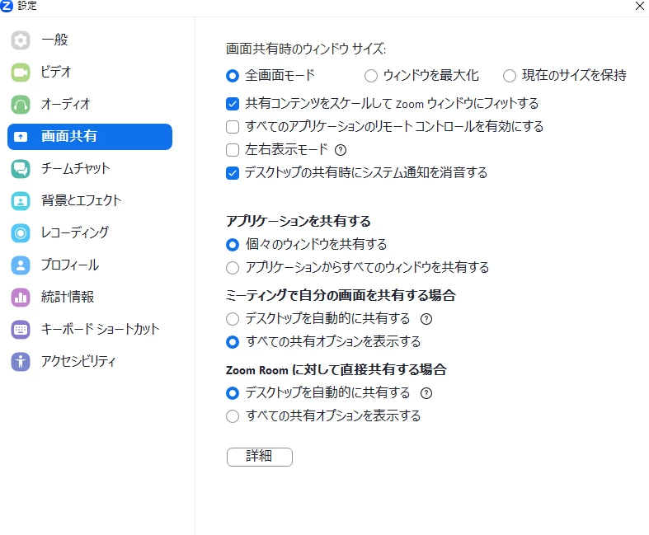This screenshot has width=649, height=535.
Task: Close the 設定 window
Action: pos(639,6)
